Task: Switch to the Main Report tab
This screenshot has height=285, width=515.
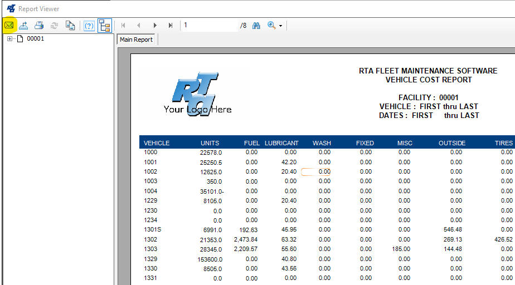Action: [x=137, y=40]
